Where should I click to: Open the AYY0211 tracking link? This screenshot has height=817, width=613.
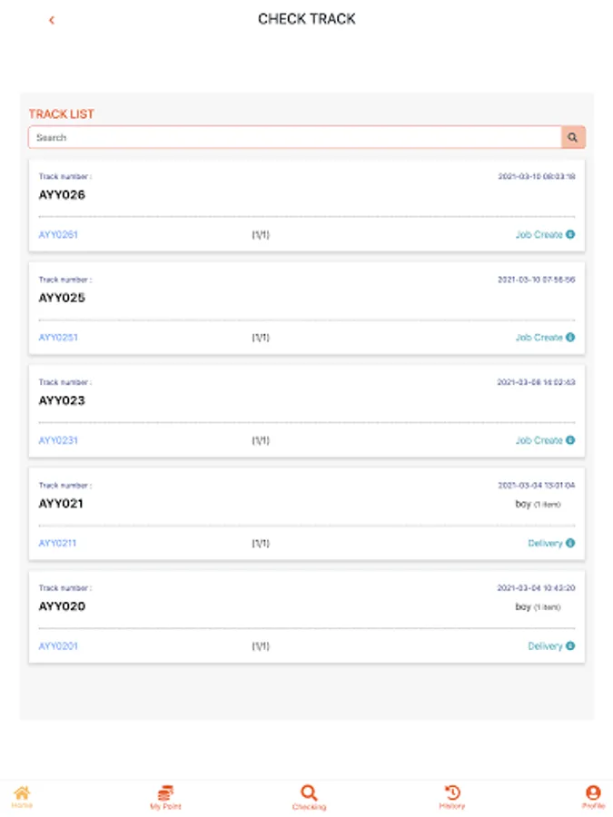point(57,544)
